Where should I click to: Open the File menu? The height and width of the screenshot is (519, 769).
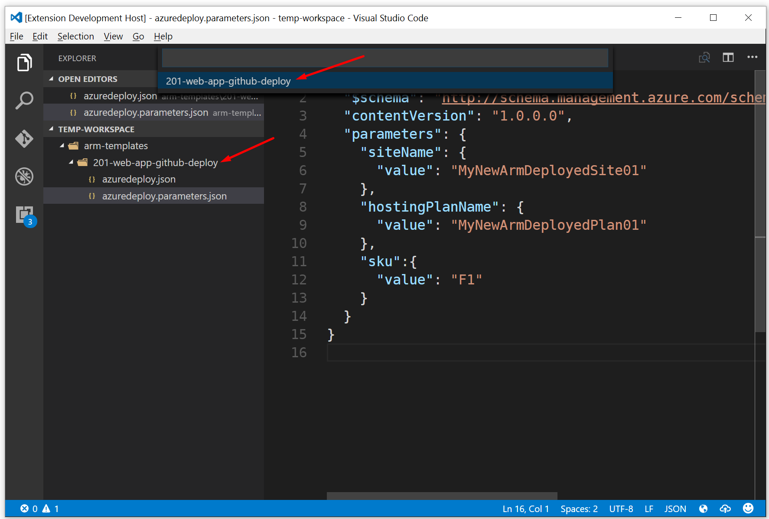coord(16,36)
